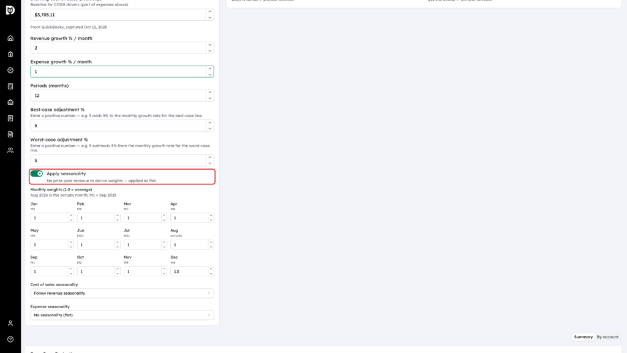Turn off the Apply seasonality switch
The height and width of the screenshot is (353, 627).
tap(37, 173)
